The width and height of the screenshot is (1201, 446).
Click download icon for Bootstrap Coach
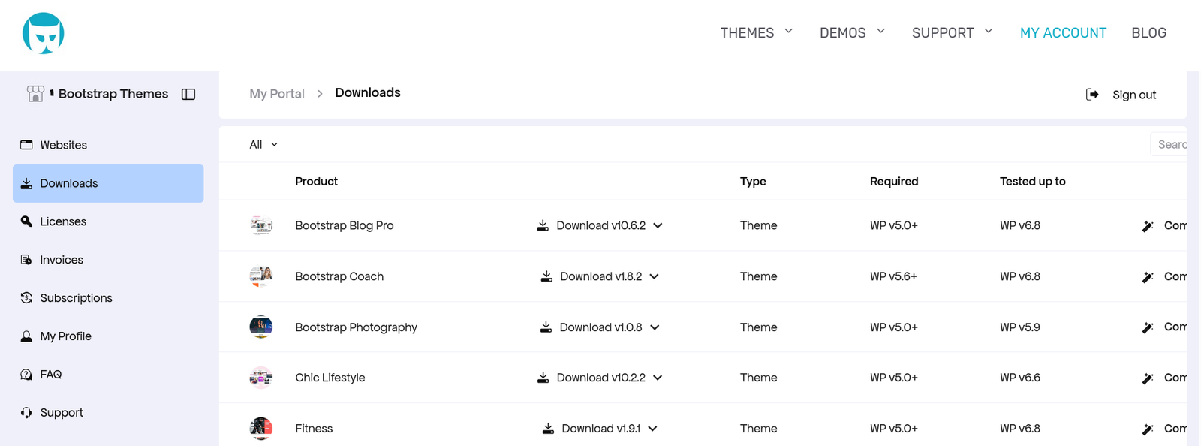[x=546, y=276]
